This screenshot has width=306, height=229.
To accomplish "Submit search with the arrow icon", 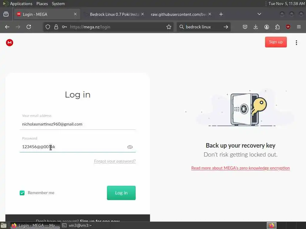I will [x=226, y=27].
